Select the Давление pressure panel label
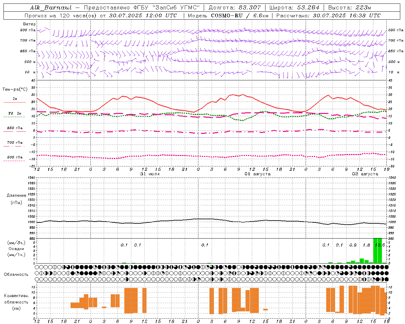The height and width of the screenshot is (324, 405). click(x=16, y=196)
